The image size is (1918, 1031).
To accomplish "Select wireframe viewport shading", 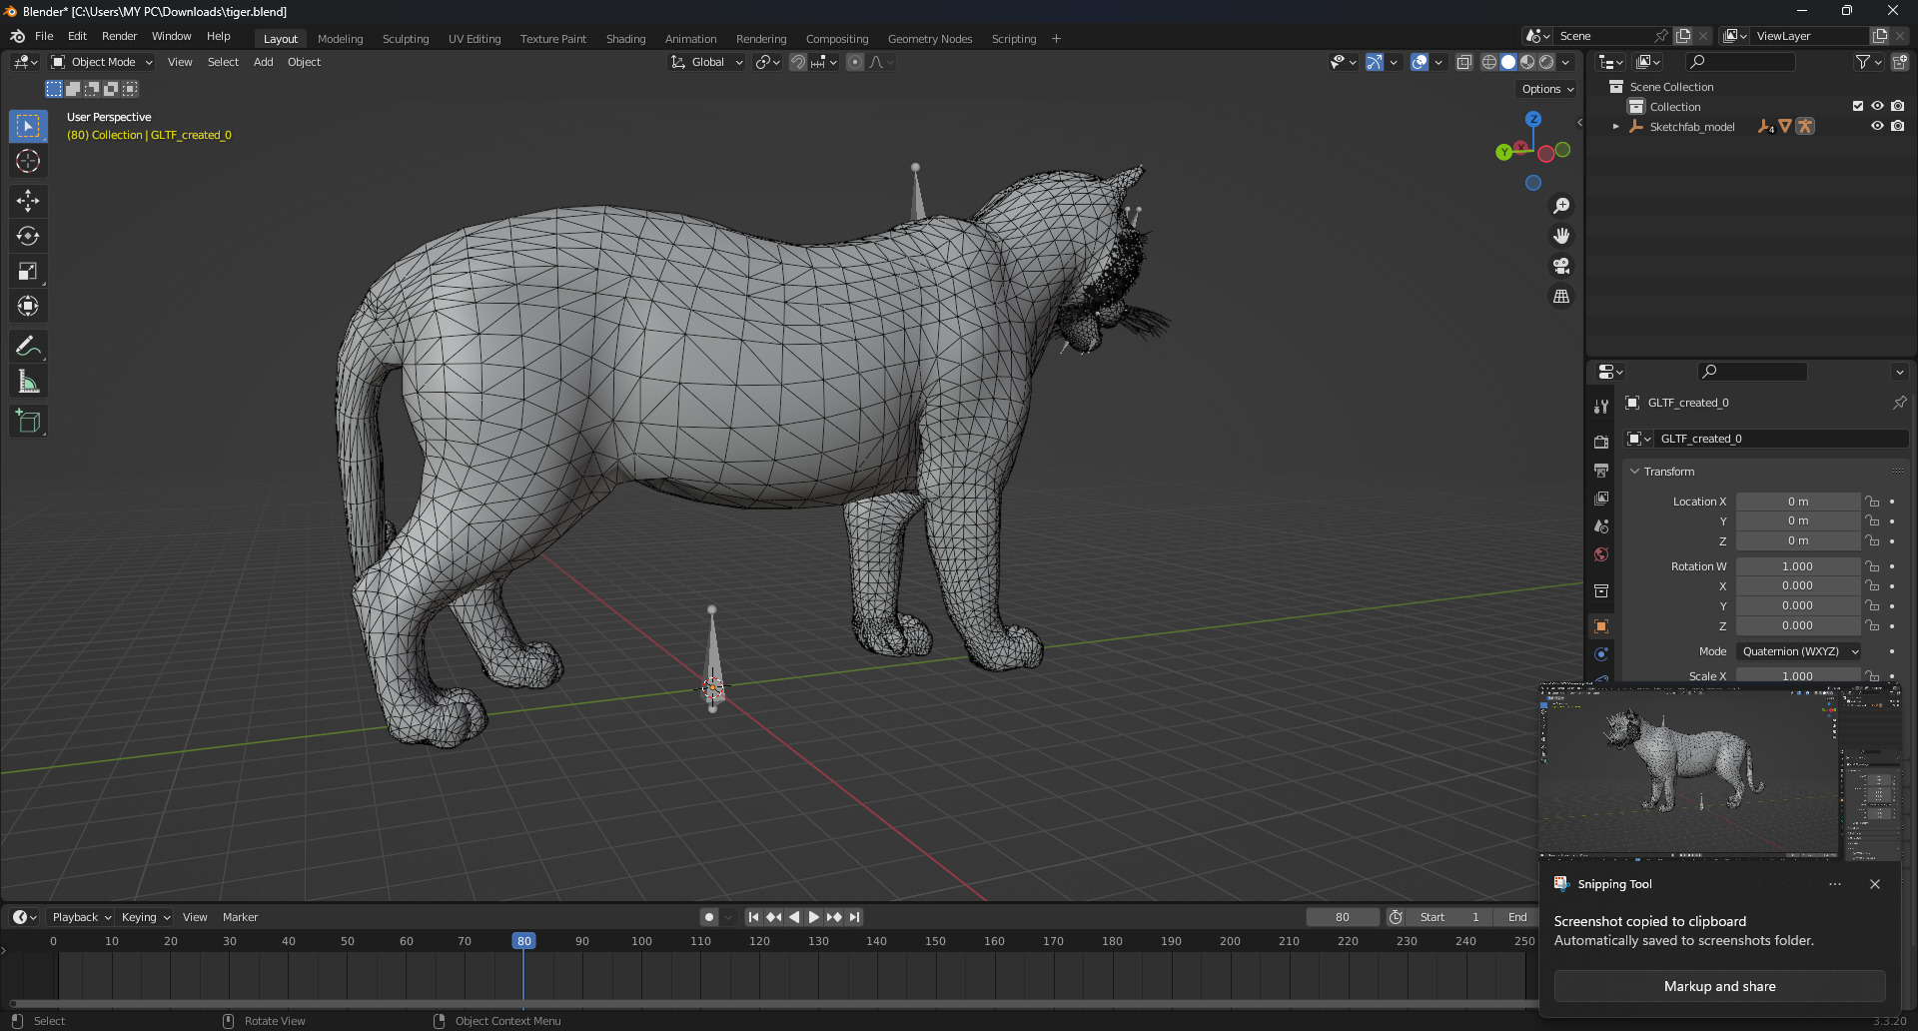I will (1489, 62).
